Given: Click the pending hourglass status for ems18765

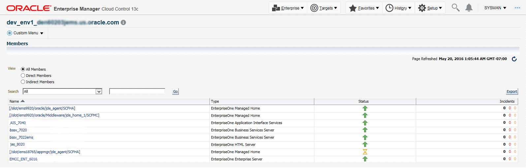Looking at the screenshot, I should pyautogui.click(x=365, y=152).
